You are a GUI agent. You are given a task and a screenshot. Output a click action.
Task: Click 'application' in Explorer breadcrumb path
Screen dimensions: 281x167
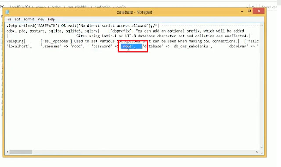102,7
